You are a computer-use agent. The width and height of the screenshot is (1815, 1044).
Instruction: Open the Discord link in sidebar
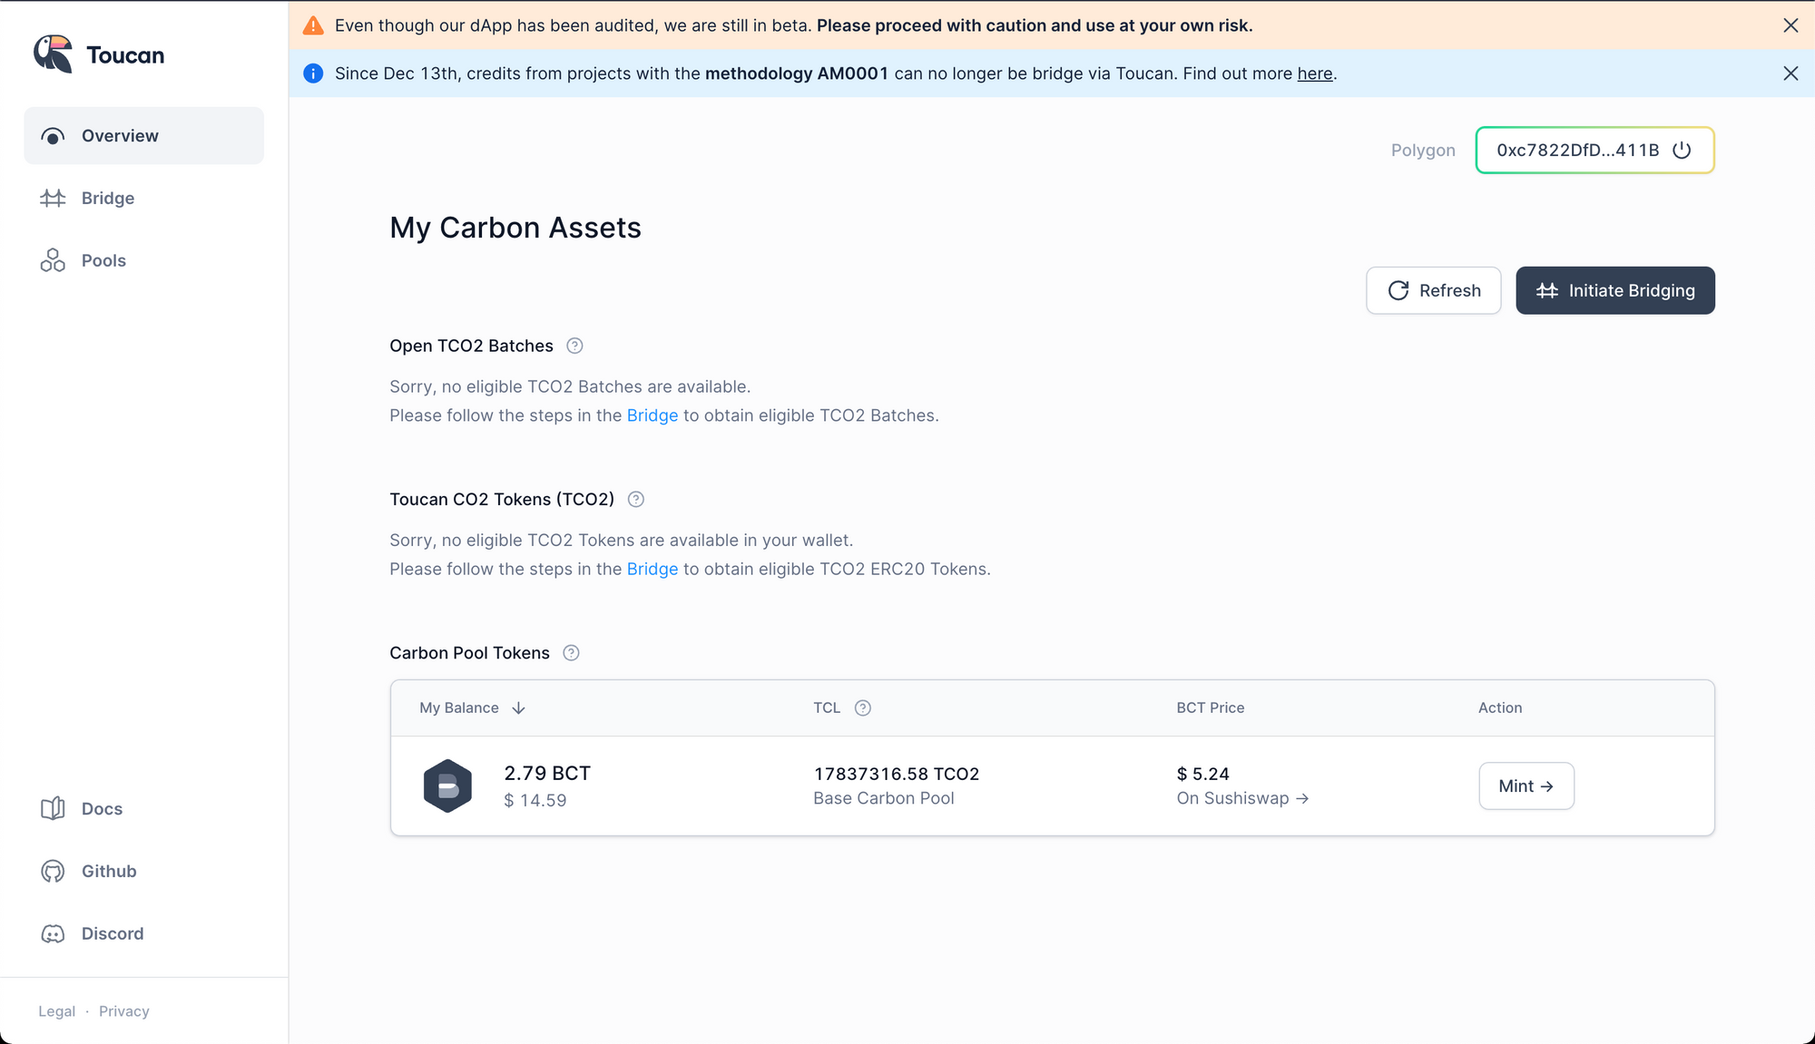pyautogui.click(x=112, y=933)
